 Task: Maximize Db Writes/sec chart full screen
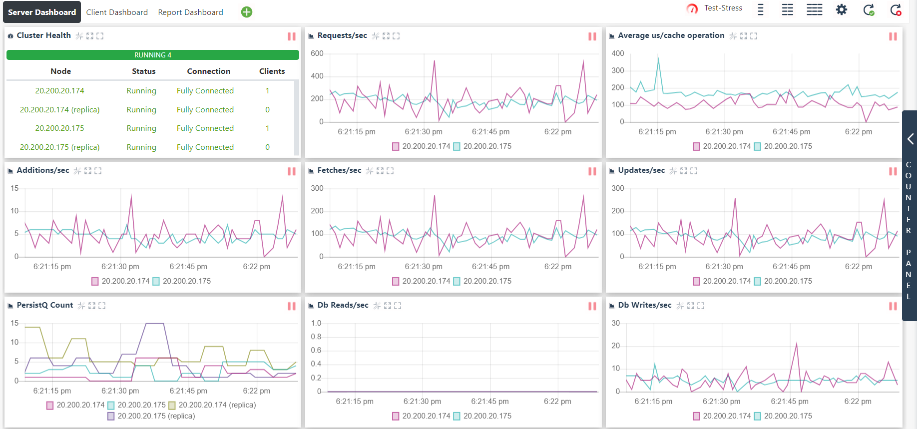point(701,306)
